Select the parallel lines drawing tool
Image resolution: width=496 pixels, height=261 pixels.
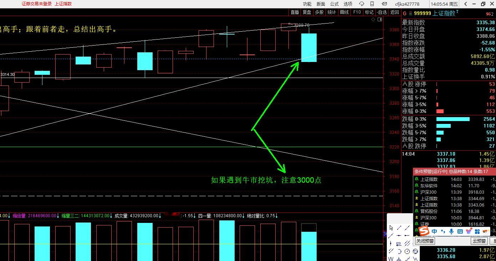point(407,243)
